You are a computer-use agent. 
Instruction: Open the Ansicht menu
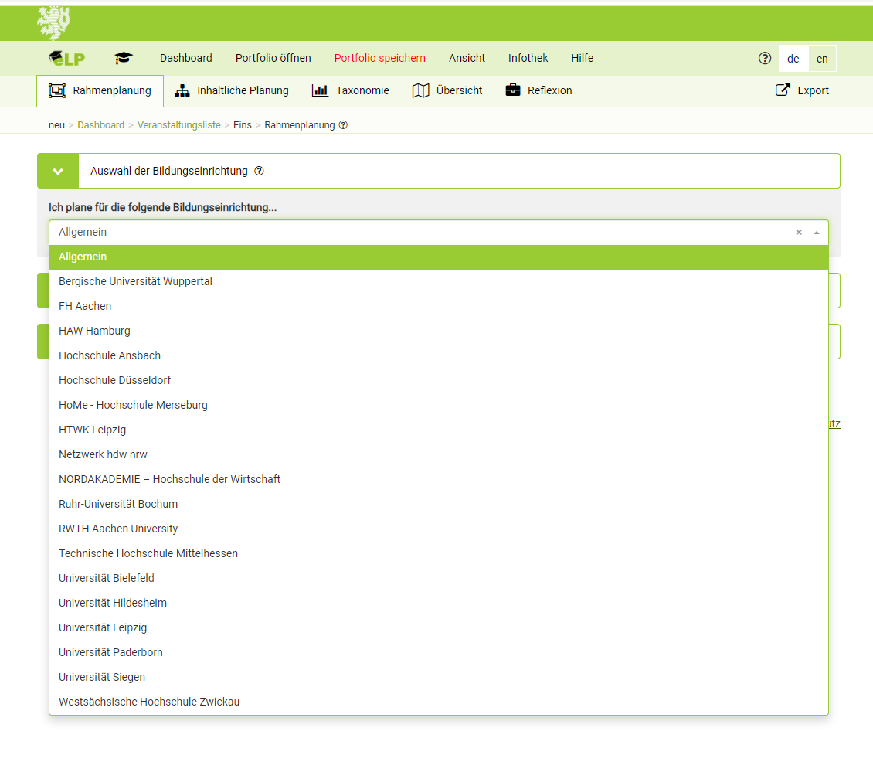click(x=467, y=58)
